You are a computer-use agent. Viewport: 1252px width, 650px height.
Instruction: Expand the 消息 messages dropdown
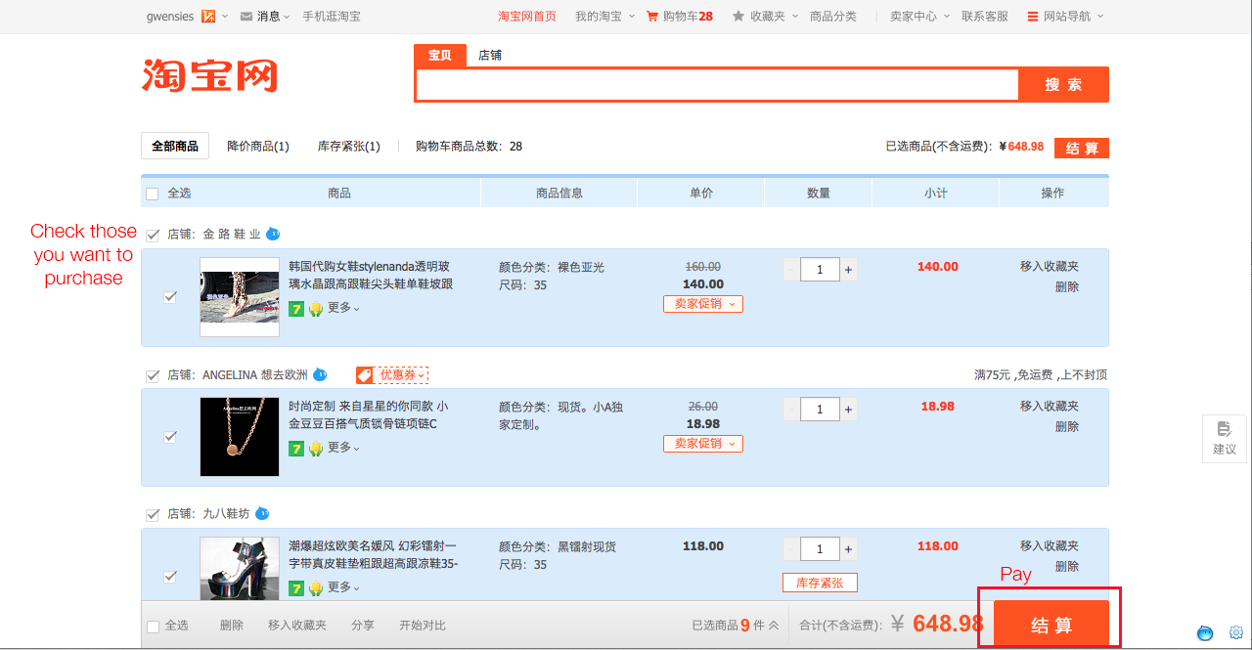point(287,17)
